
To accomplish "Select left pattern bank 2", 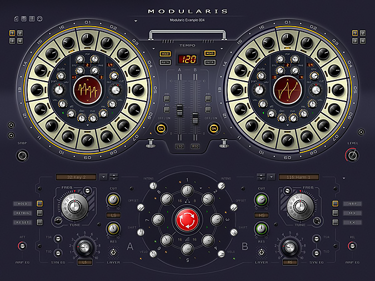I will click(20, 33).
